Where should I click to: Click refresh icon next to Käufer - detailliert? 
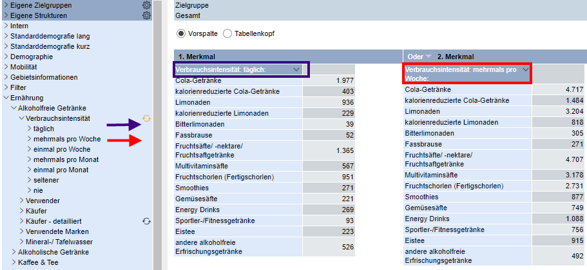[146, 221]
